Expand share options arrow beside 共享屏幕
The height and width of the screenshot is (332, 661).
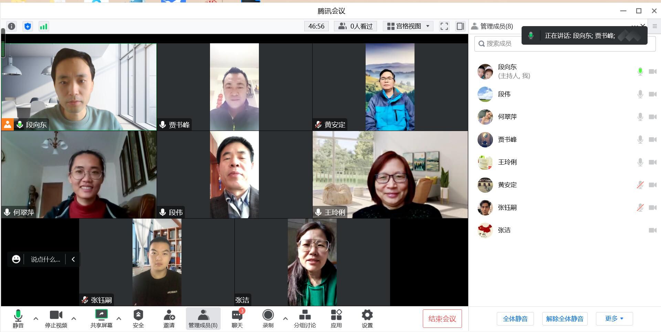pos(119,319)
